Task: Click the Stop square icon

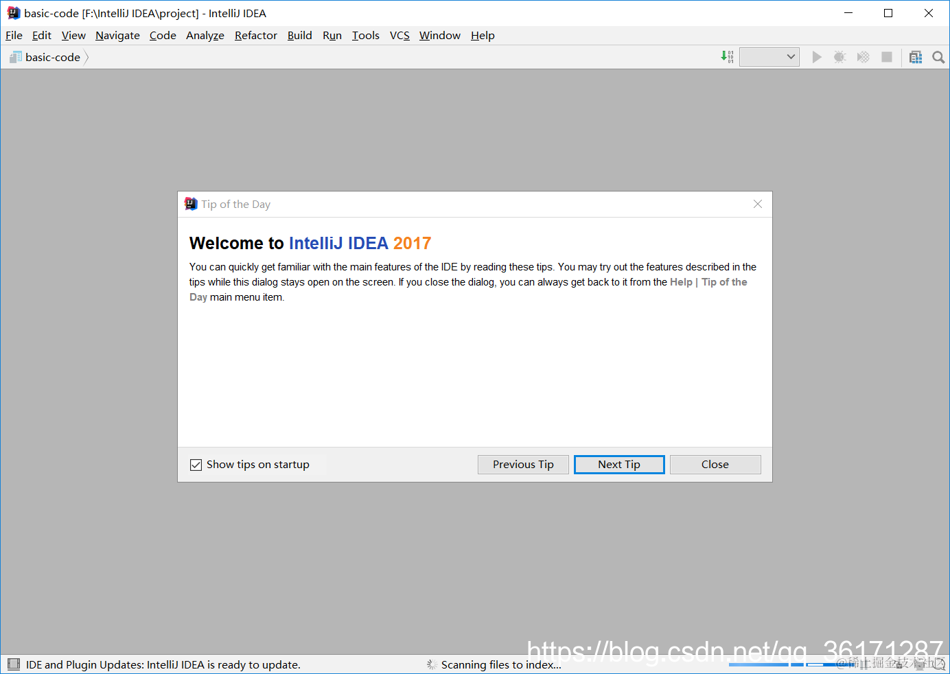Action: tap(887, 57)
